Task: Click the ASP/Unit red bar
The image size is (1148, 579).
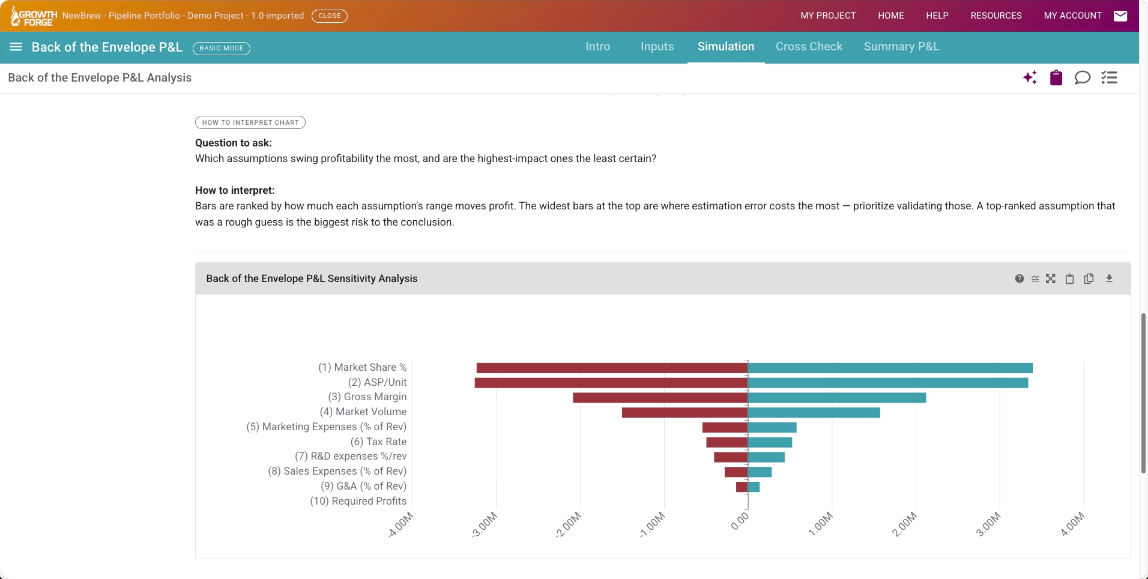Action: 611,383
